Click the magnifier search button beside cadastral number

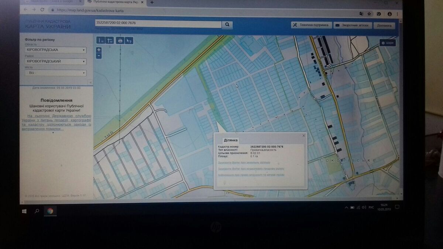click(227, 25)
